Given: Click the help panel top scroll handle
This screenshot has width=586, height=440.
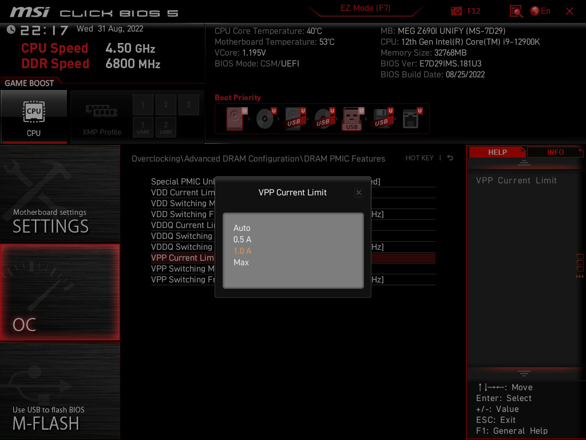Looking at the screenshot, I should coord(524,163).
